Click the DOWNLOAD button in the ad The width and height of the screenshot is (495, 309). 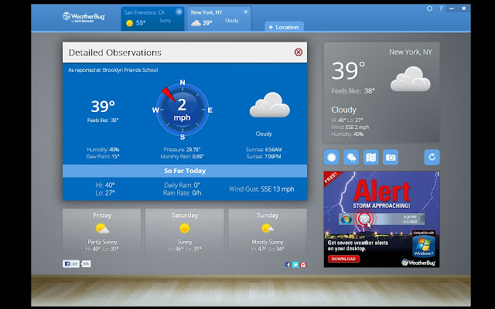coord(343,259)
